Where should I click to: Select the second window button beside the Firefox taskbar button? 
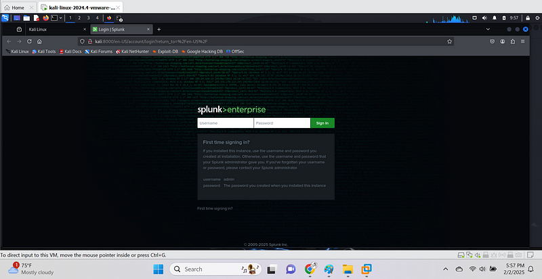(x=119, y=18)
